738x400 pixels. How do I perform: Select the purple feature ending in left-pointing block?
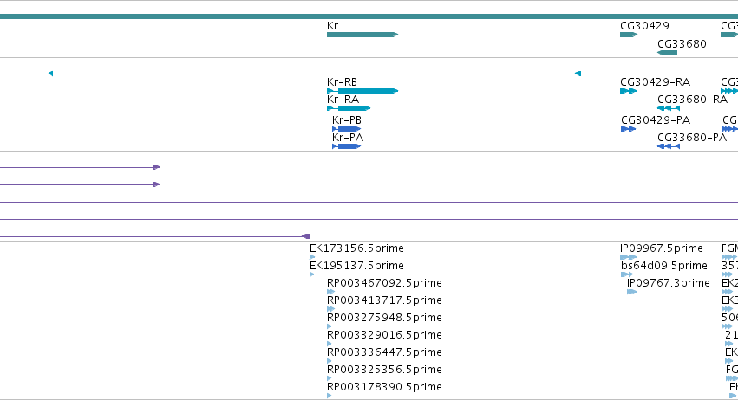coord(155,236)
